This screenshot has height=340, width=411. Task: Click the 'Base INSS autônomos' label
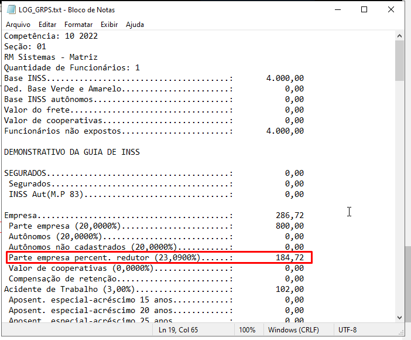click(49, 99)
